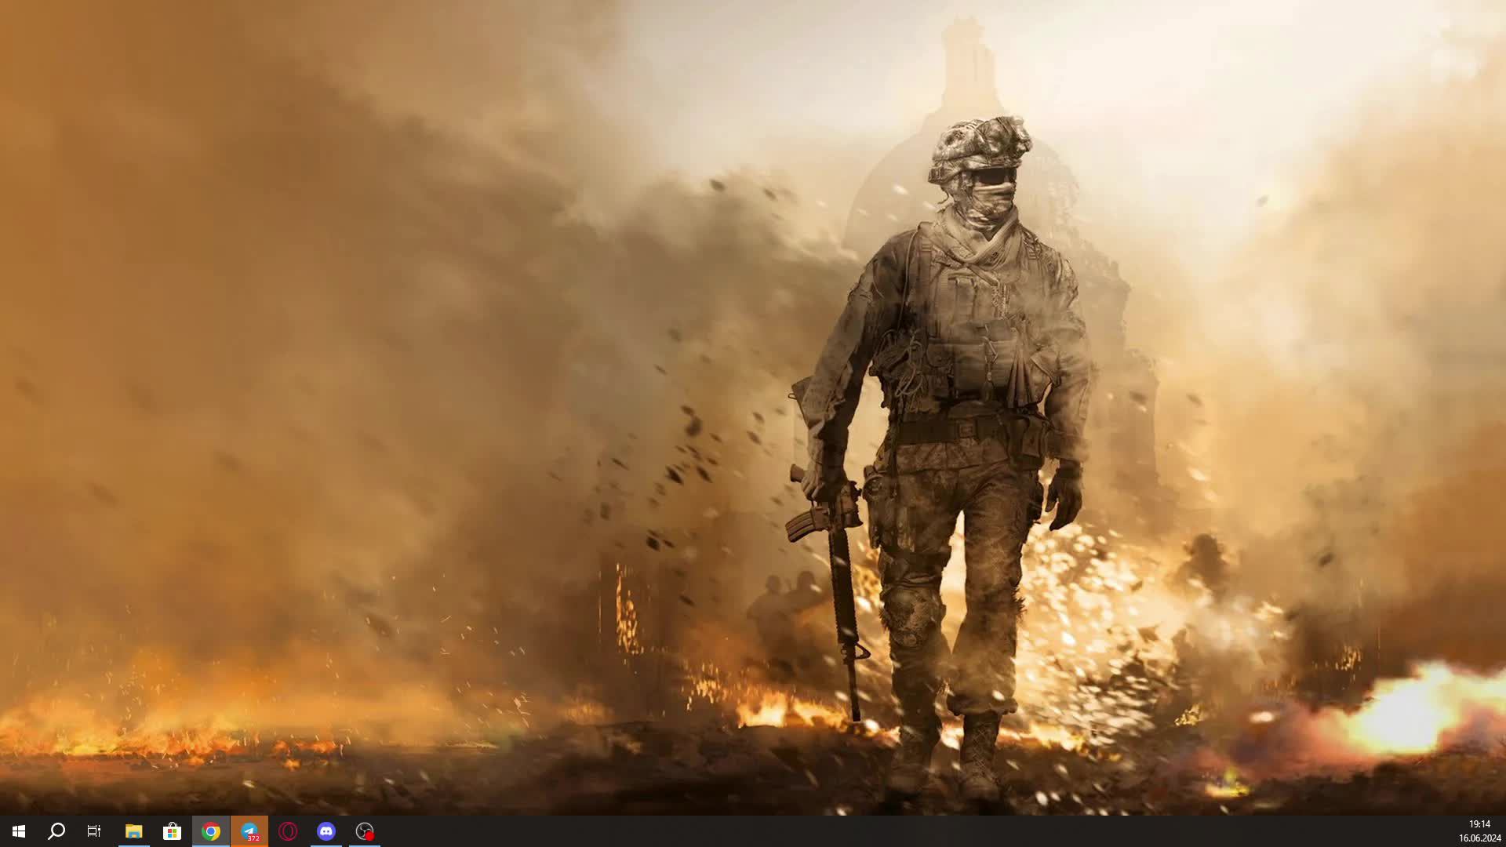
Task: Click the Show desktop sliver at taskbar end
Action: tap(1504, 831)
